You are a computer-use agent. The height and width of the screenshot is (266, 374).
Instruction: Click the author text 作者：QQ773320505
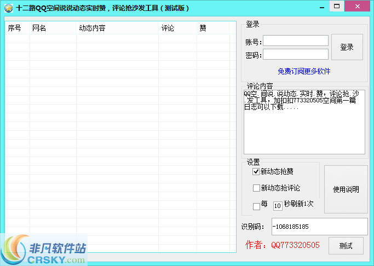pos(281,245)
